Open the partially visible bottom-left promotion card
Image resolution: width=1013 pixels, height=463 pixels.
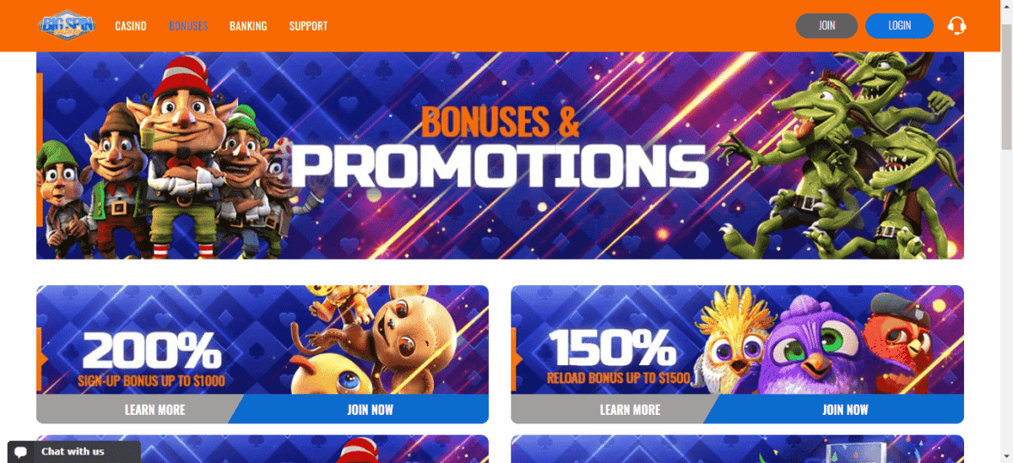tap(263, 449)
